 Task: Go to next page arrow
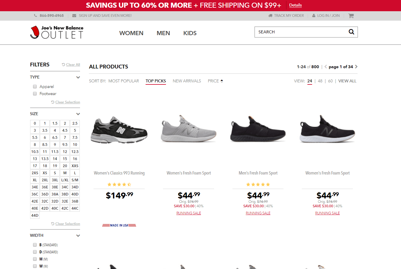356,67
